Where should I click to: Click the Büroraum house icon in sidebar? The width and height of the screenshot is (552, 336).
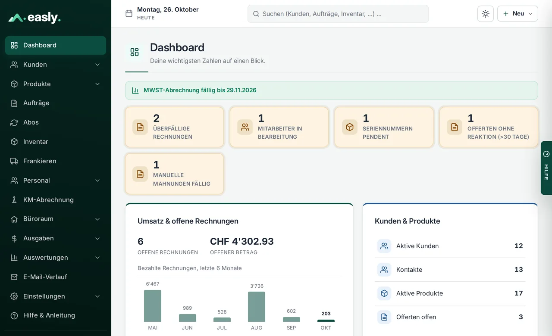tap(14, 219)
